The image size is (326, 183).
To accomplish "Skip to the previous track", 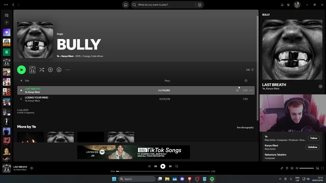I will [156, 166].
